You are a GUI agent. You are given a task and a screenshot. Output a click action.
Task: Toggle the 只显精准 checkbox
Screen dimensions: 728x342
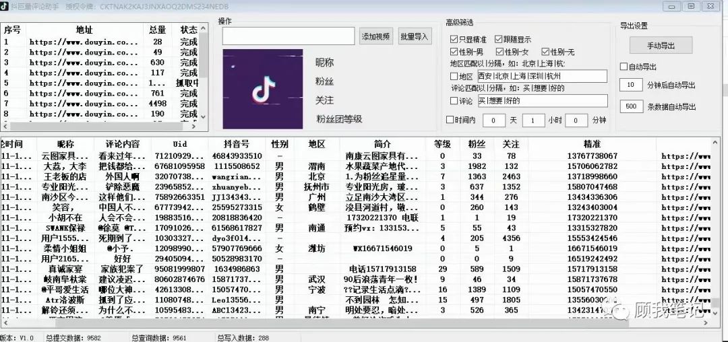pyautogui.click(x=454, y=40)
